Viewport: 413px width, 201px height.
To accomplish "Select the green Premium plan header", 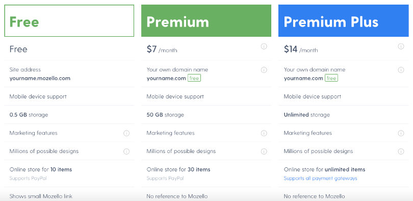I will coord(206,20).
